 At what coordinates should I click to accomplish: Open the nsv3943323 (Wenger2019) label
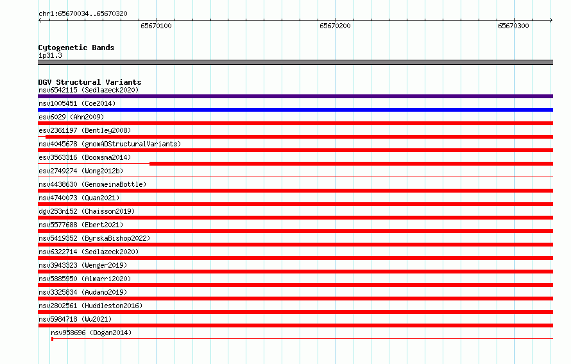tap(83, 265)
